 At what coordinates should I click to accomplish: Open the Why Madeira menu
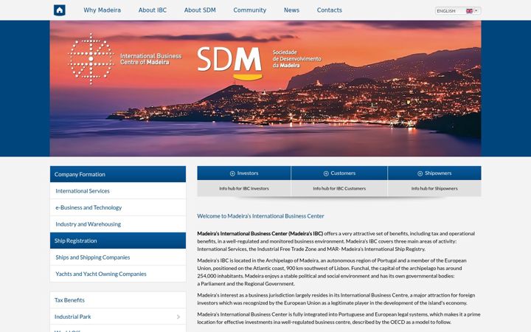tap(102, 10)
